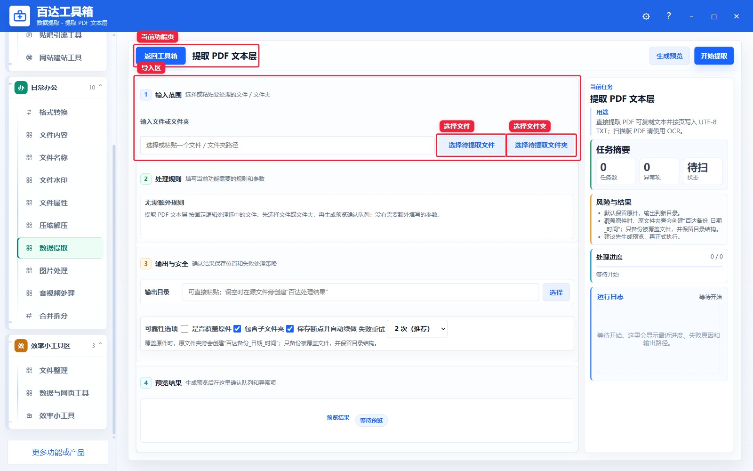The height and width of the screenshot is (471, 753).
Task: Open the 失败重试 2 次 dropdown
Action: coord(418,329)
